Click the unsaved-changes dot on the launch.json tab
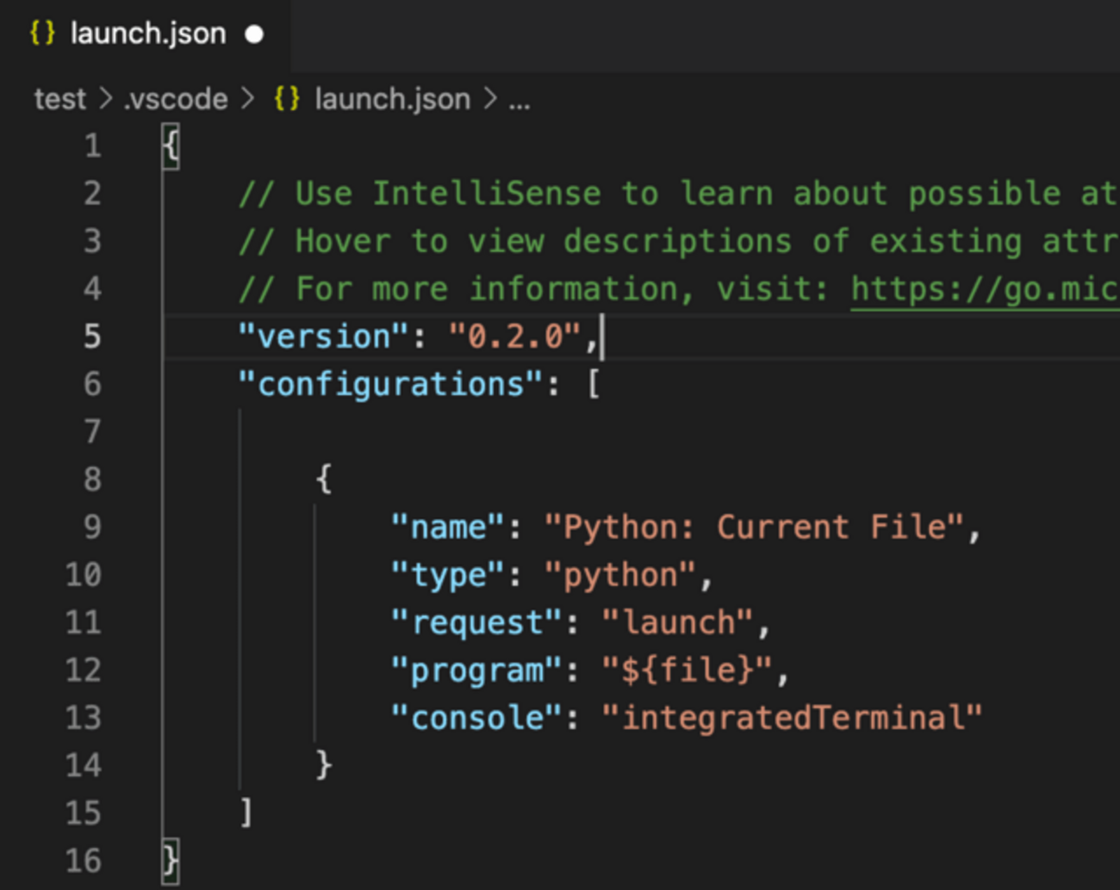Viewport: 1120px width, 890px height. (x=254, y=34)
